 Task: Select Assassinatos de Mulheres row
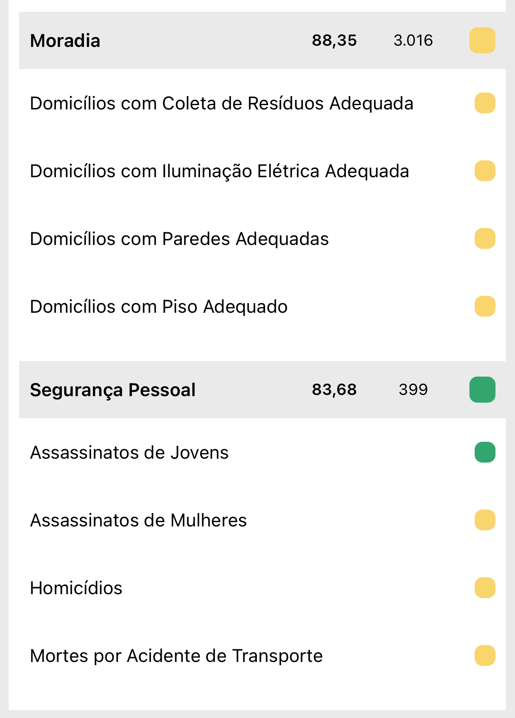click(138, 520)
